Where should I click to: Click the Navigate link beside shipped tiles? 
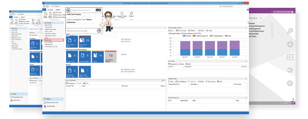[x=123, y=54]
